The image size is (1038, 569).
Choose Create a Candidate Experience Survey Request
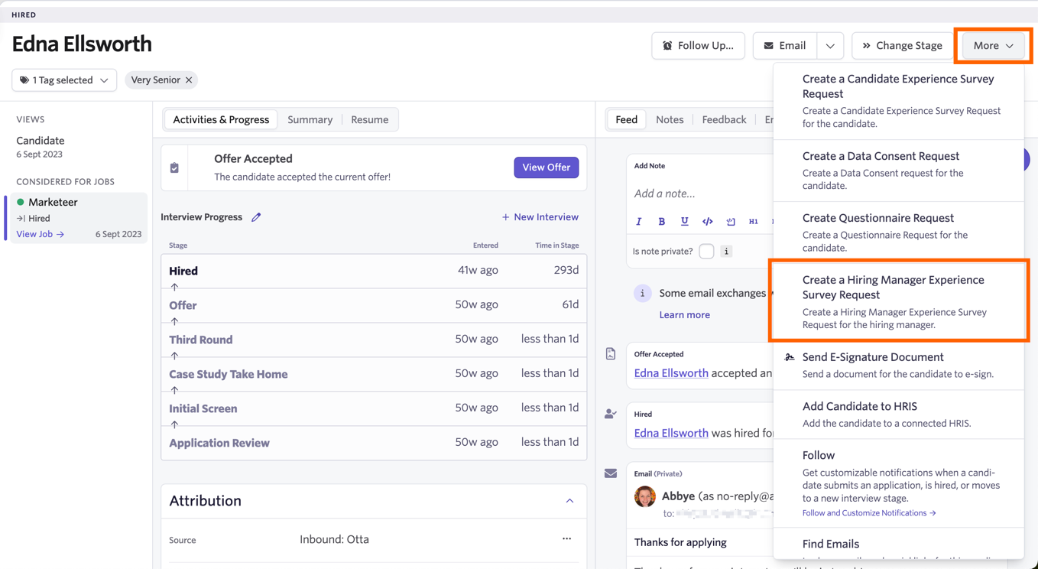point(899,101)
